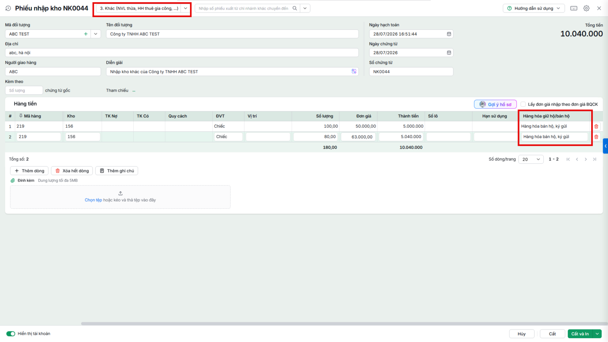Screen dimensions: 608x342
Task: Click row 1 Số lượng value 100,00
Action: pos(331,126)
